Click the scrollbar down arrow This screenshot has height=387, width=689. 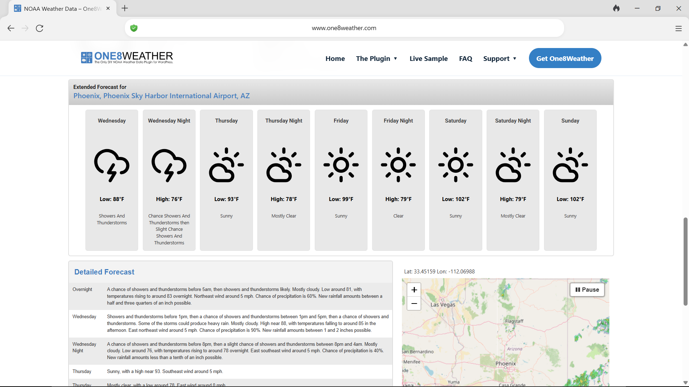point(685,383)
